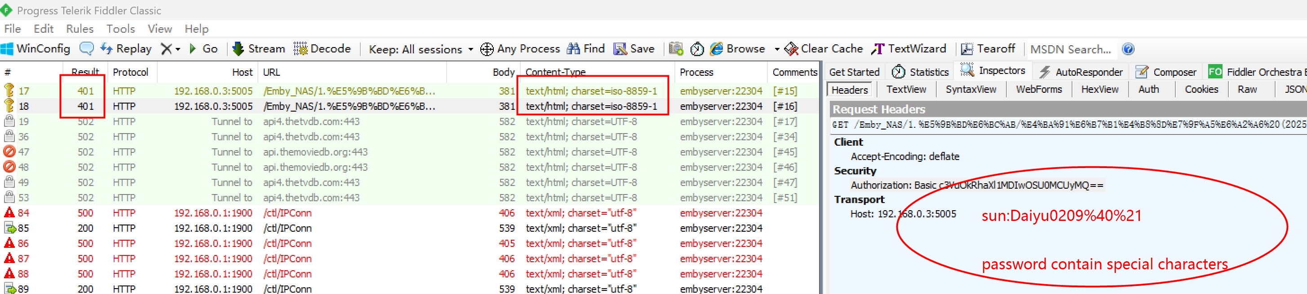Viewport: 1307px width, 294px height.
Task: Open the View menu
Action: coord(160,29)
